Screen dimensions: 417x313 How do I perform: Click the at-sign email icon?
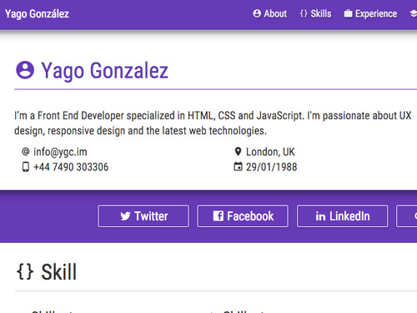coord(26,152)
